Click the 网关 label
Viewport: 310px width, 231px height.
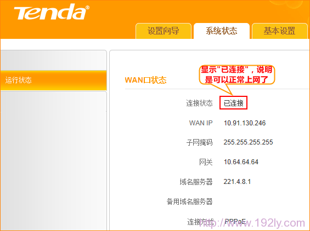pyautogui.click(x=206, y=162)
